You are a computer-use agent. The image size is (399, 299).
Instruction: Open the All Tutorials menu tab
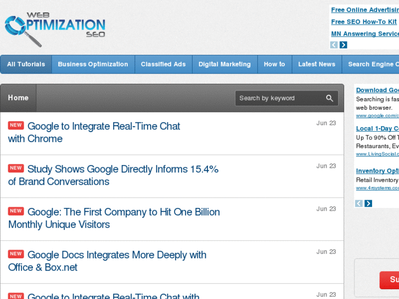26,64
